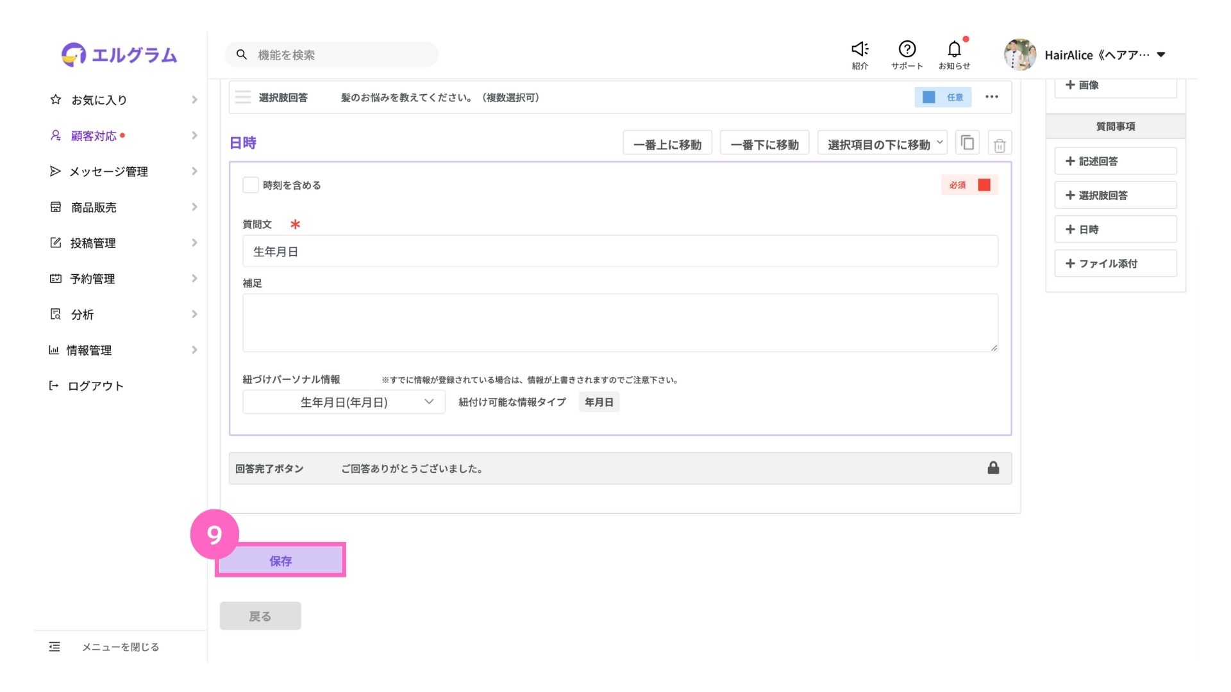
Task: Open the サポート help icon
Action: (x=907, y=49)
